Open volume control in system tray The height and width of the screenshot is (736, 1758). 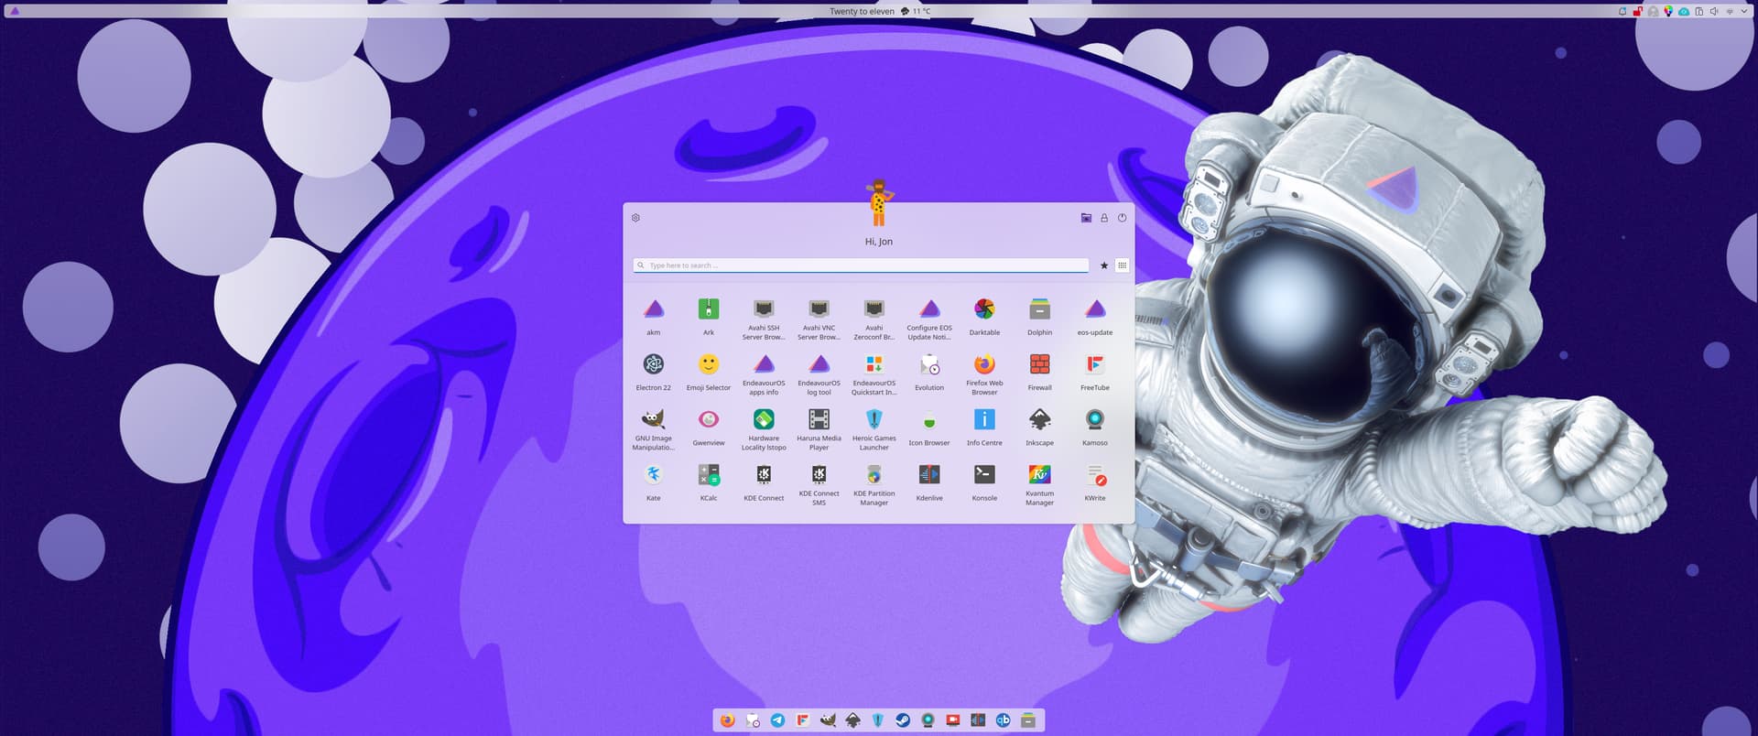pyautogui.click(x=1714, y=11)
